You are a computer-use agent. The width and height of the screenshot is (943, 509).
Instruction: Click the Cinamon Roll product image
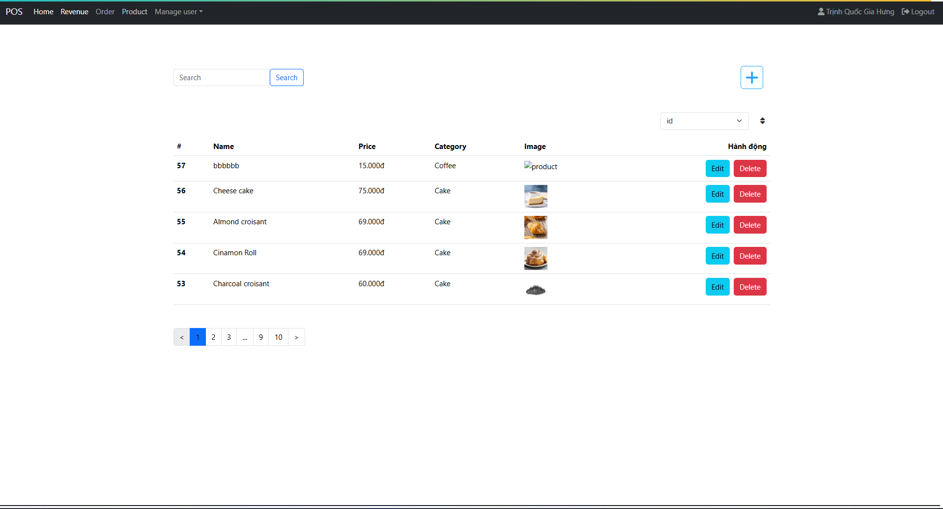point(536,258)
